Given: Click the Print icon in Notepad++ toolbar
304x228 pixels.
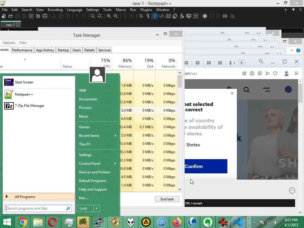Looking at the screenshot, I should 45,16.
